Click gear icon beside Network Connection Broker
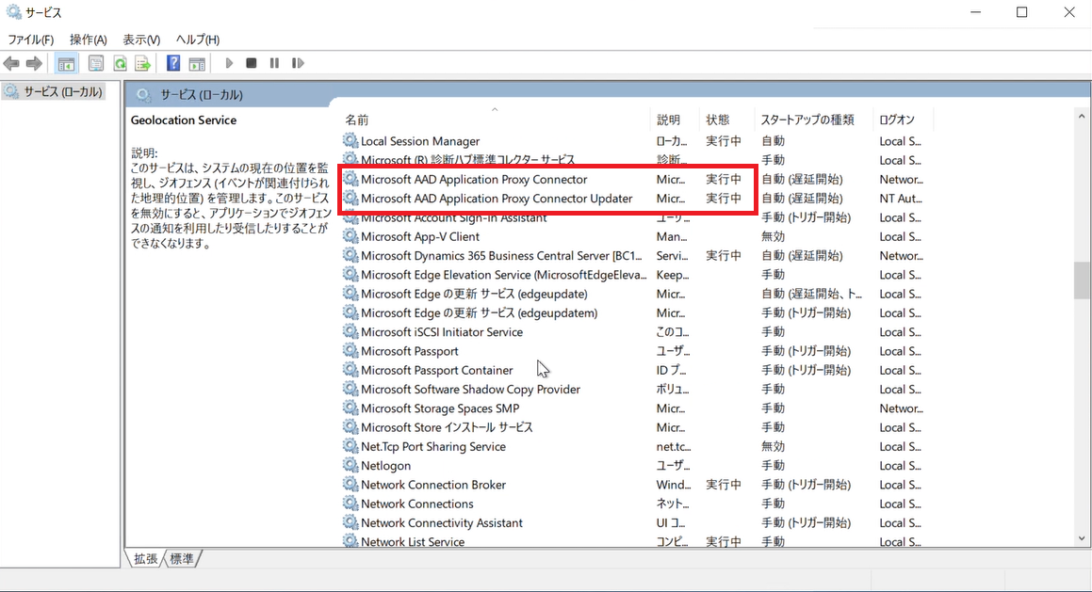This screenshot has height=592, width=1092. pyautogui.click(x=350, y=485)
